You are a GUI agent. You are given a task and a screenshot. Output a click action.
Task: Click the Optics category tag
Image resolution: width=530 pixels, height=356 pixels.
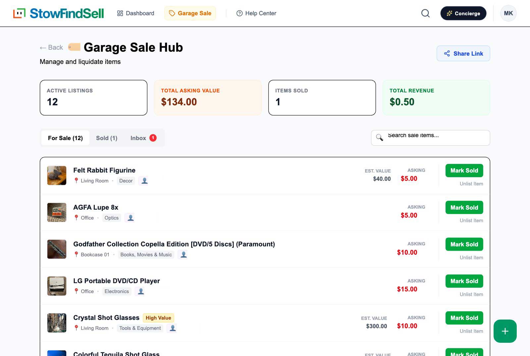pos(112,218)
